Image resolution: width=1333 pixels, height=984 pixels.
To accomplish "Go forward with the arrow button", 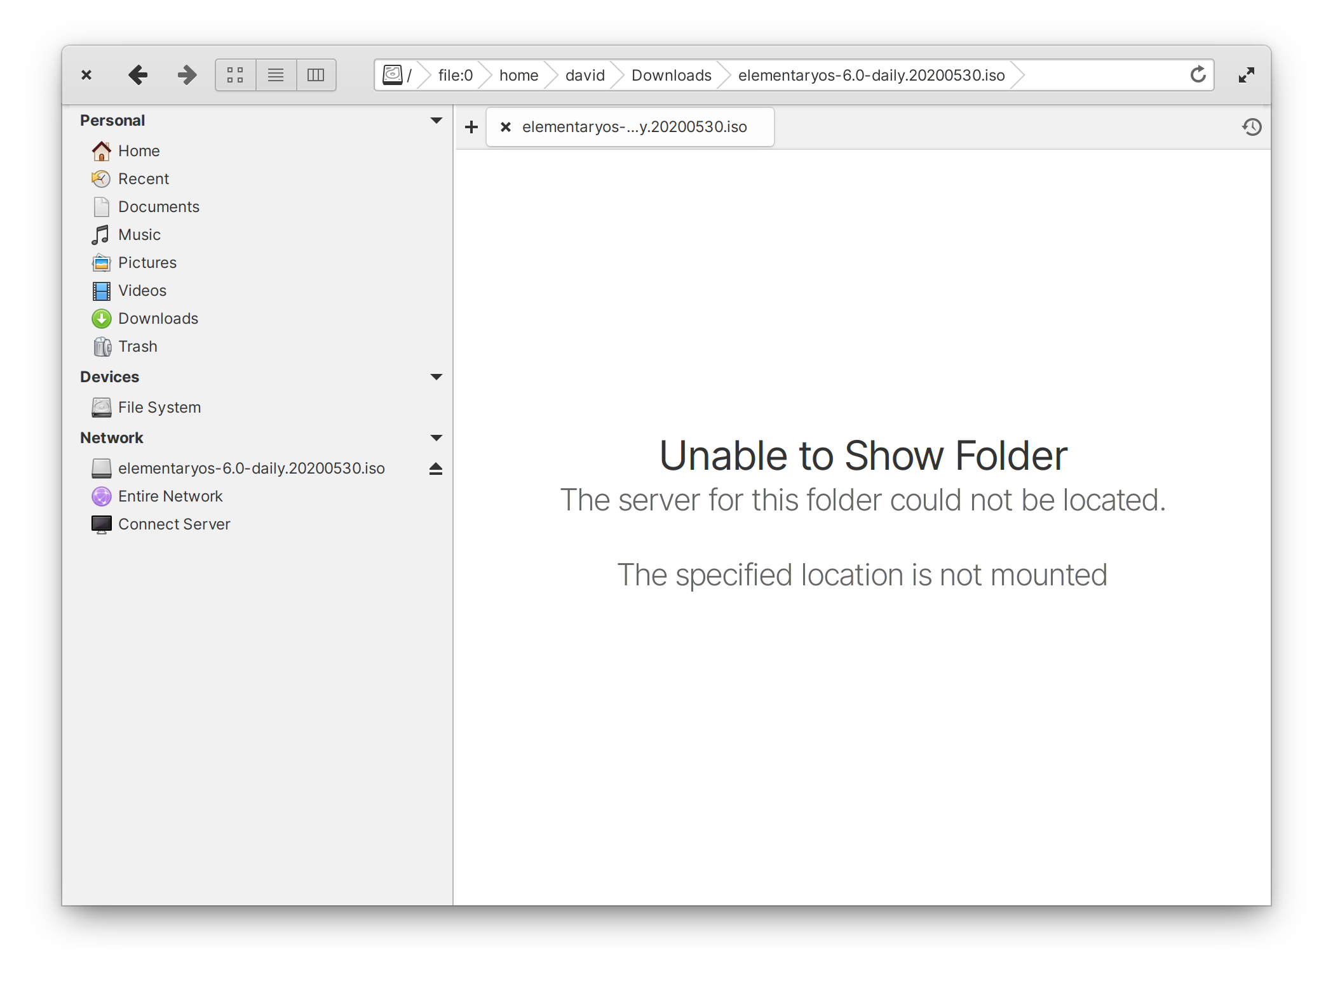I will pos(187,75).
